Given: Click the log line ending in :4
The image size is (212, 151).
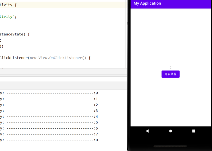Looking at the screenshot, I should [x=49, y=116].
